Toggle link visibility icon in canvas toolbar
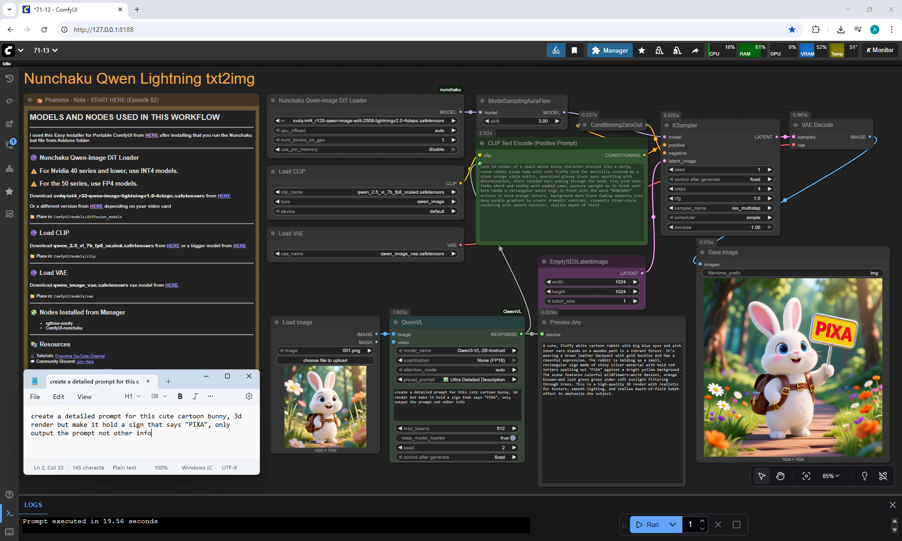Image resolution: width=902 pixels, height=541 pixels. point(883,476)
